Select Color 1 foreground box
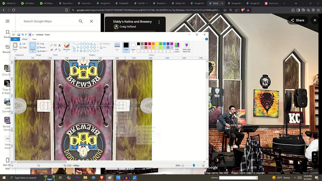Viewport: 322px width, 181px height. 126,47
